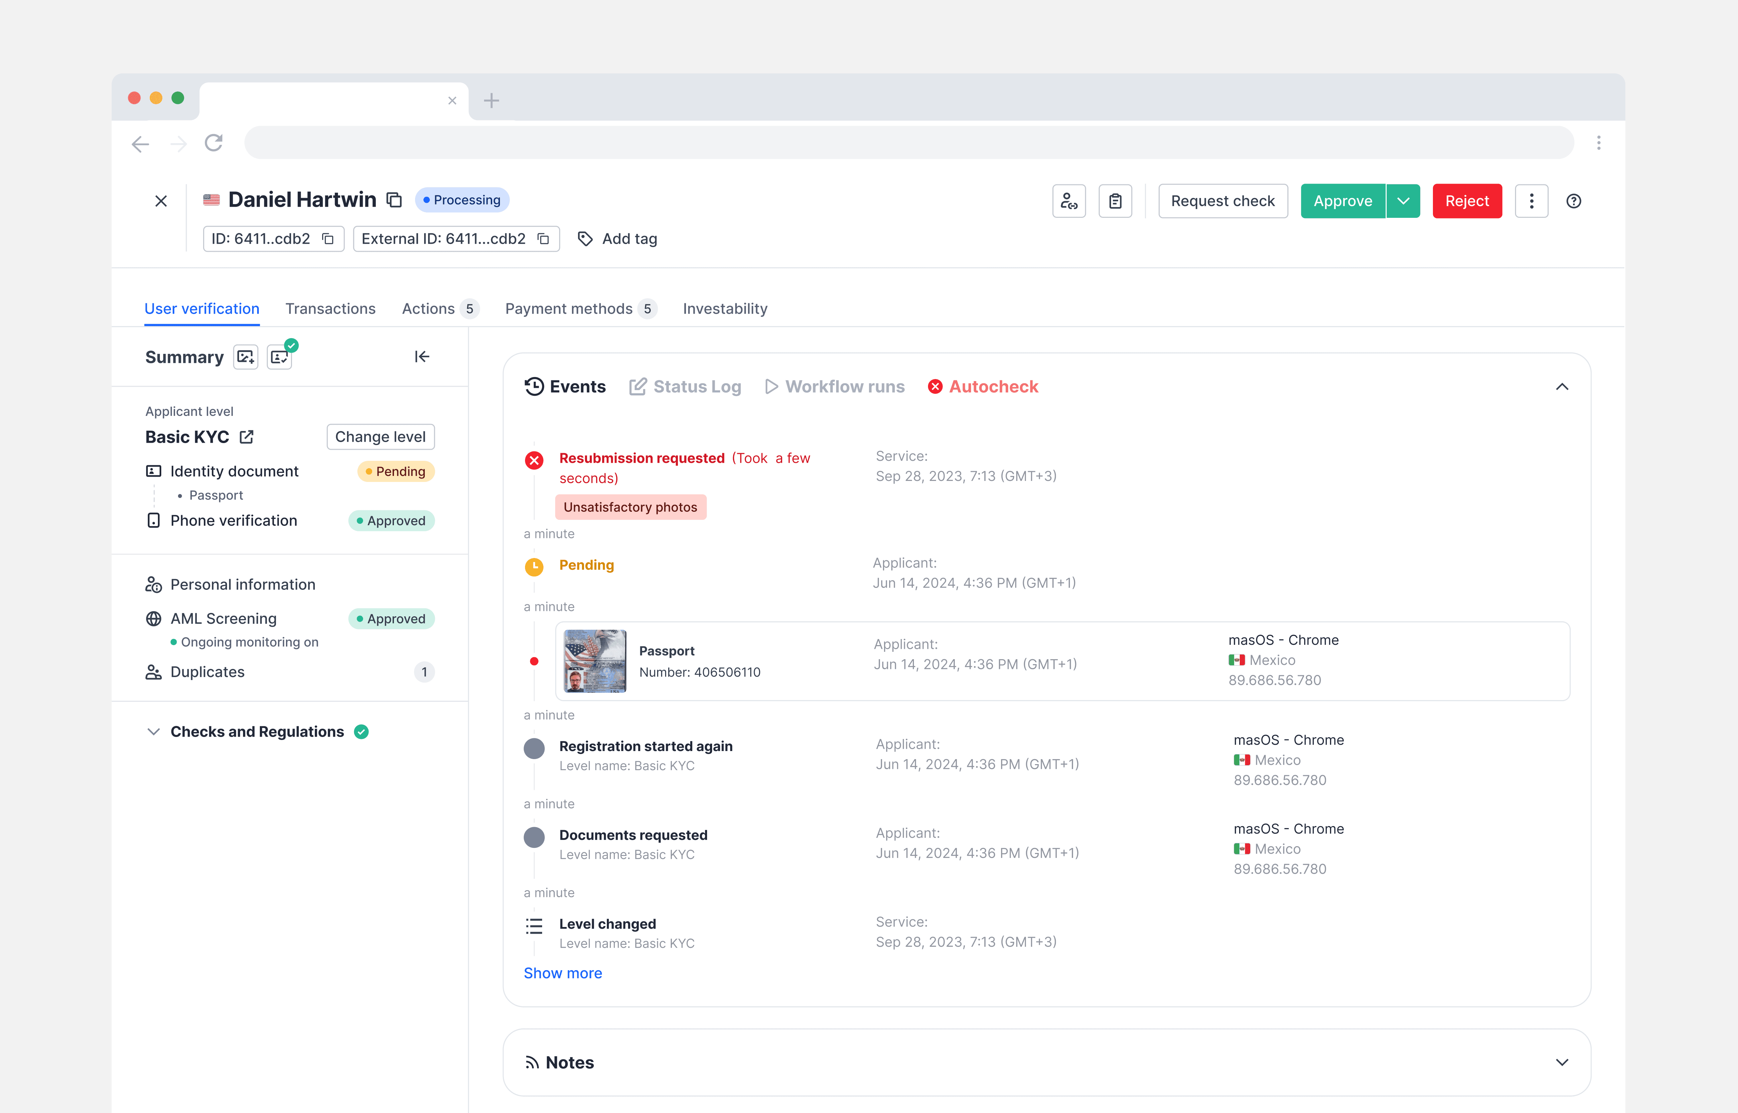The height and width of the screenshot is (1113, 1738).
Task: Collapse the Events panel chevron
Action: 1562,387
